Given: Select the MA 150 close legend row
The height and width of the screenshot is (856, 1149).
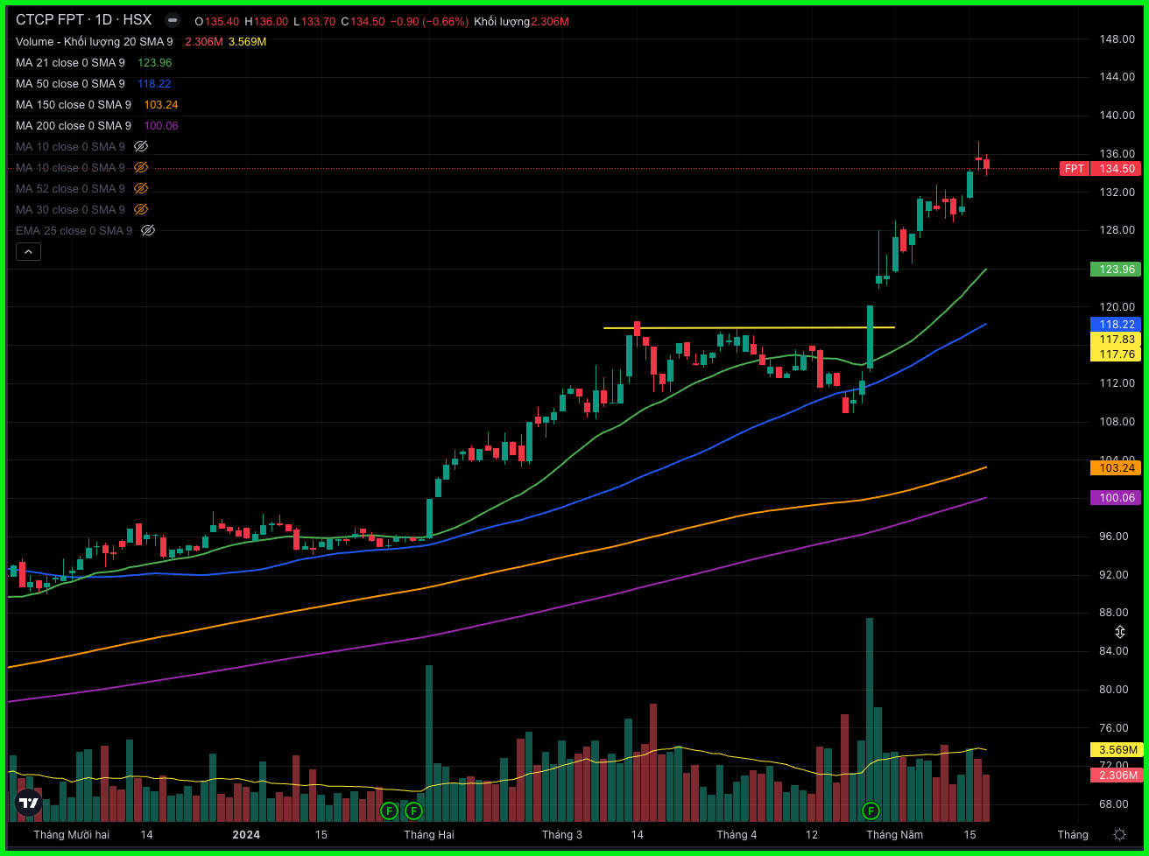Looking at the screenshot, I should (73, 105).
